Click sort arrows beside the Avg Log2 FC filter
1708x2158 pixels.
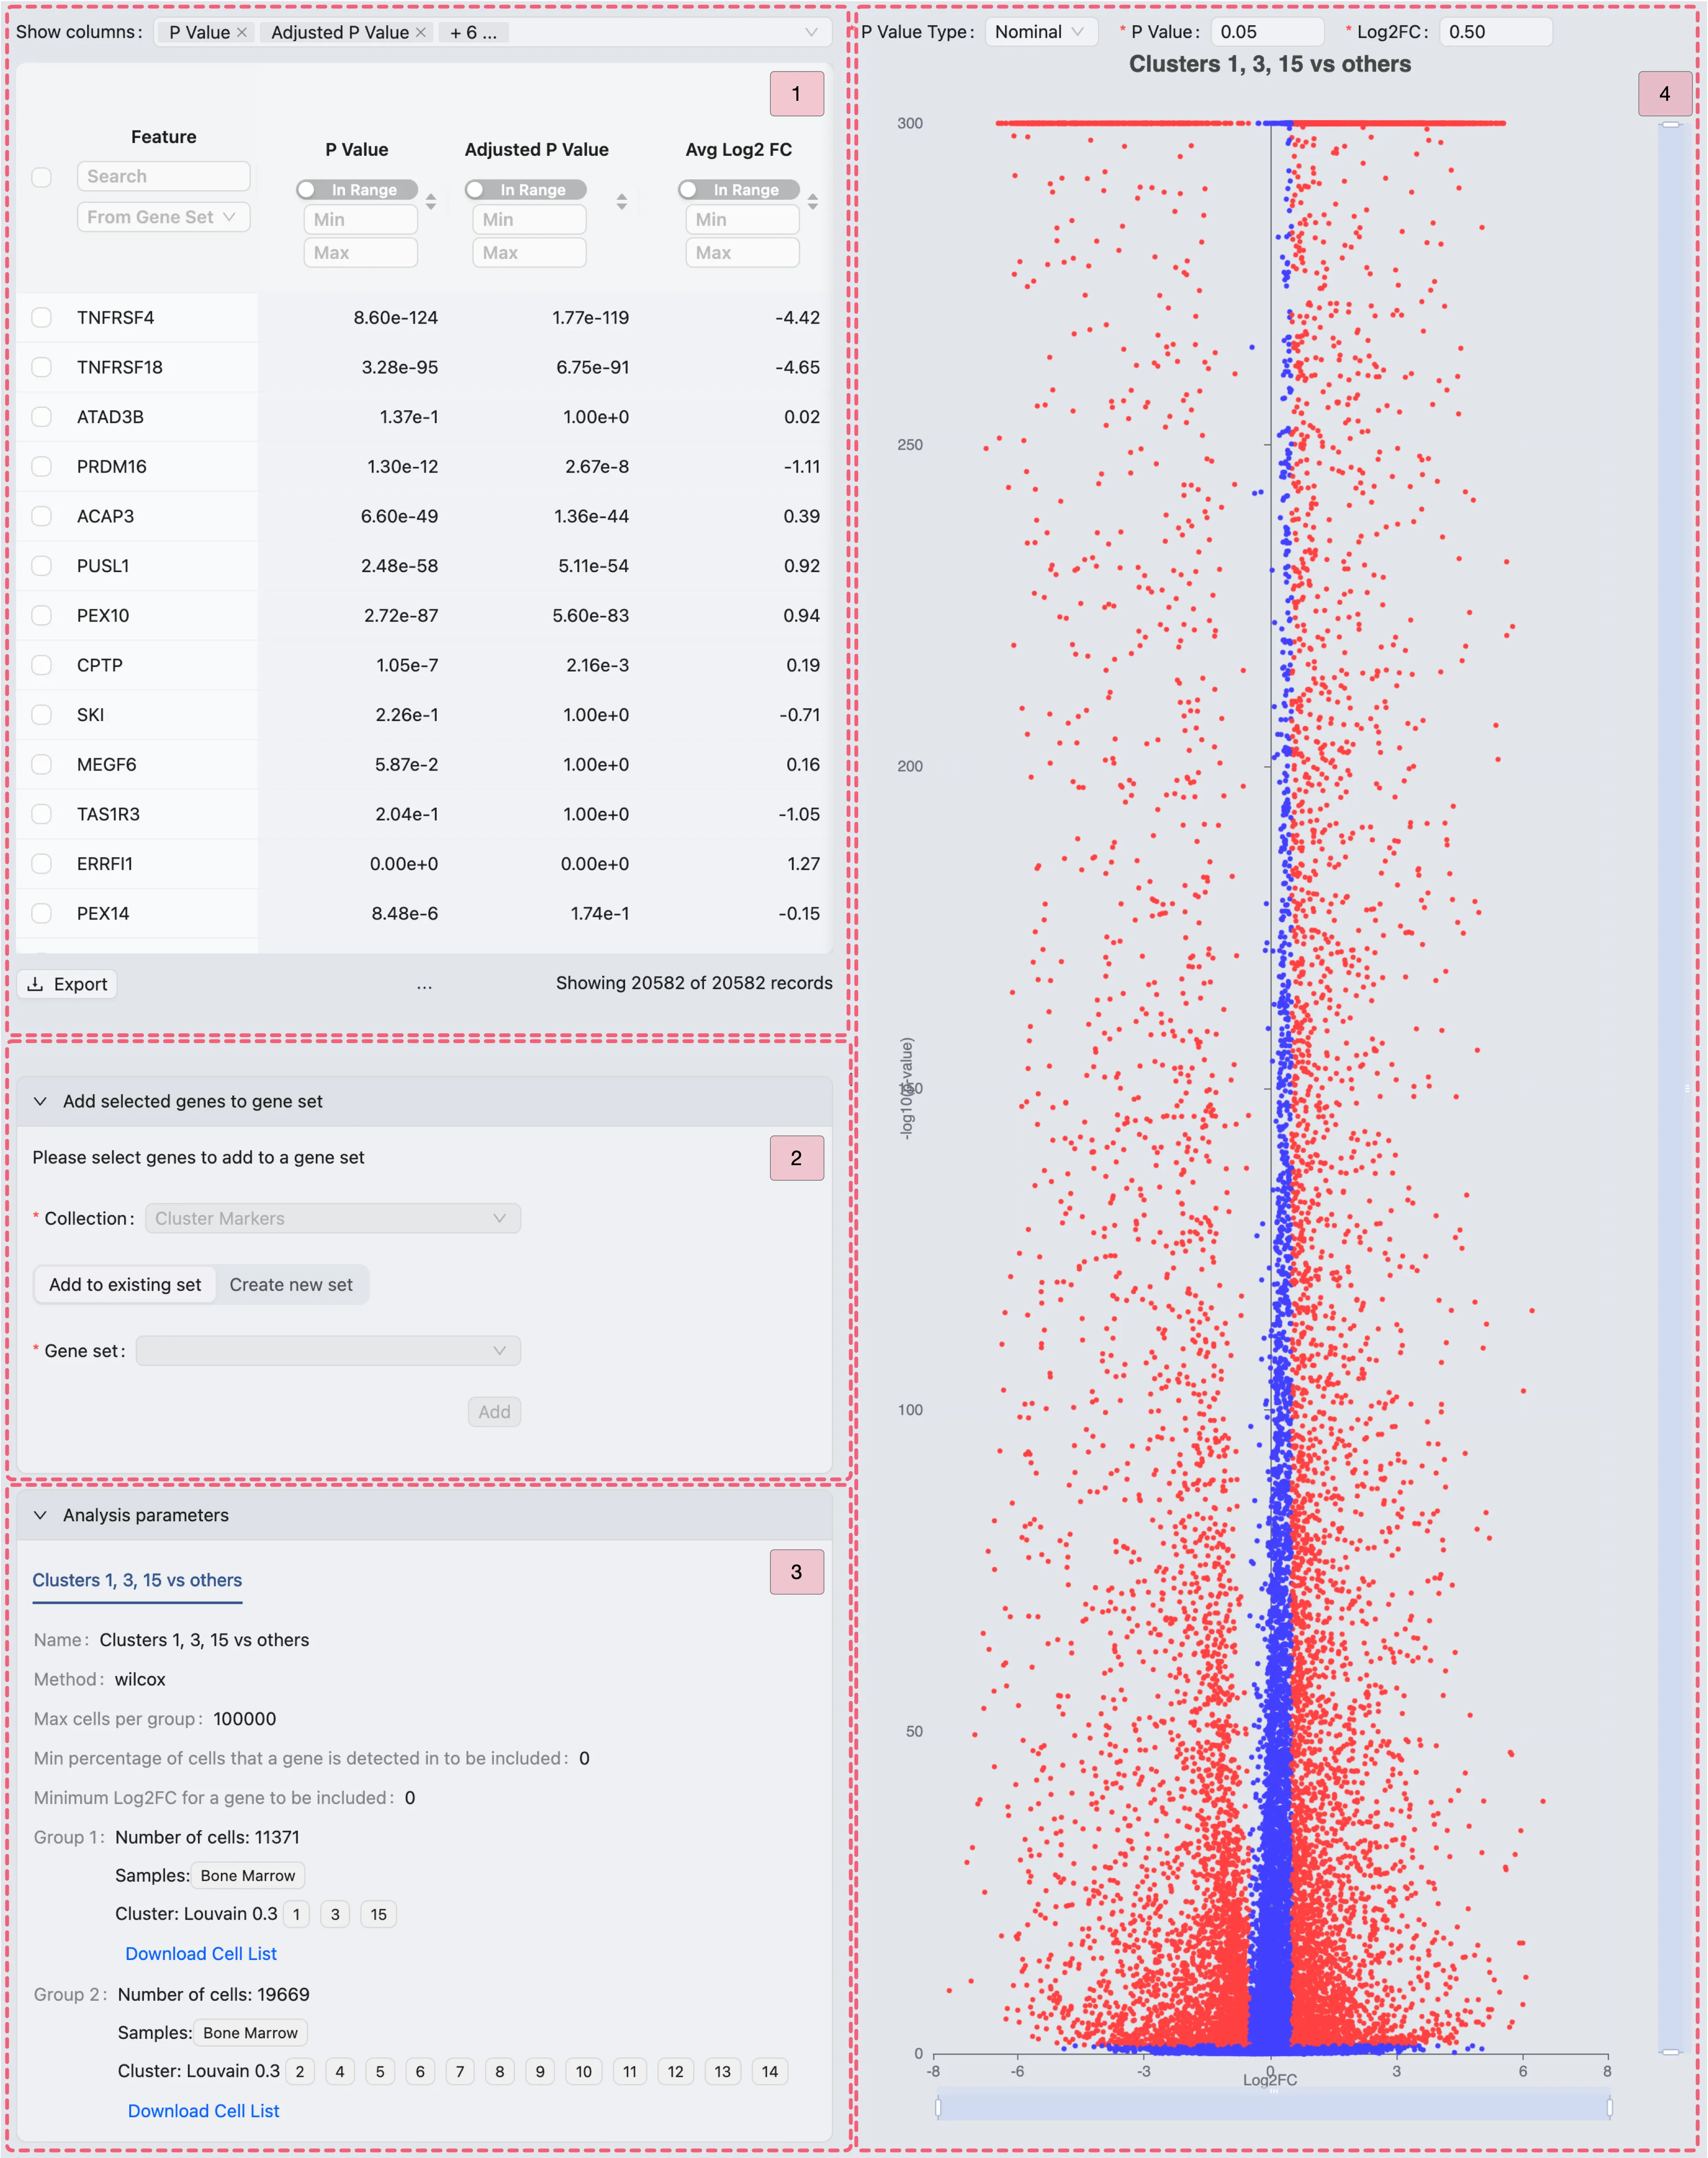click(x=813, y=202)
